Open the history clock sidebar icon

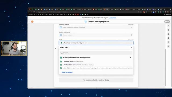pos(169,38)
